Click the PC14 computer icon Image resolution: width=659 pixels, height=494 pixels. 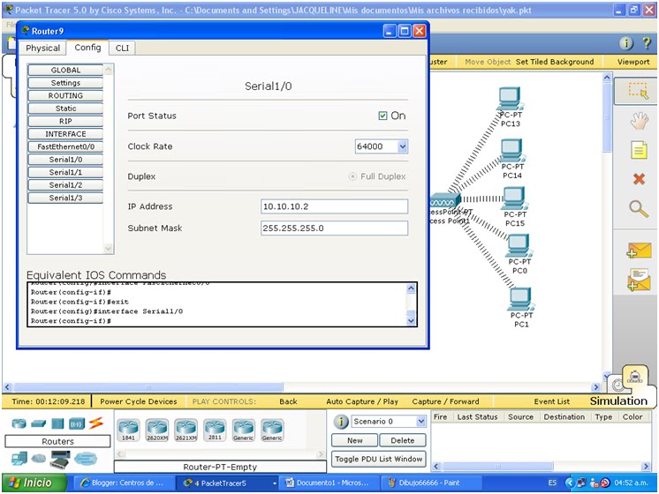(x=511, y=150)
